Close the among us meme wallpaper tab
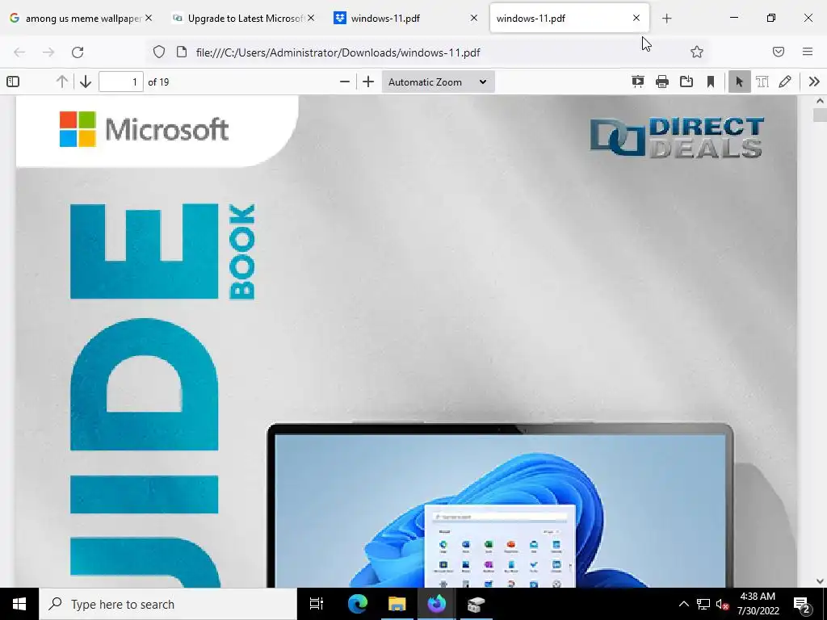 [149, 18]
